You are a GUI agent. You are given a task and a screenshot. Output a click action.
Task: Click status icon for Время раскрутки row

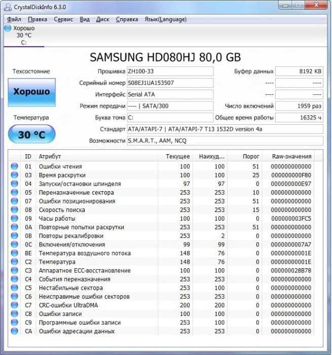[x=15, y=175]
